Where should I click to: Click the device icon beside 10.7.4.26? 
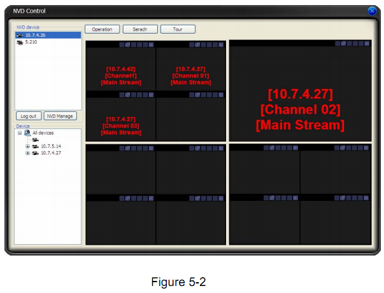tap(20, 36)
